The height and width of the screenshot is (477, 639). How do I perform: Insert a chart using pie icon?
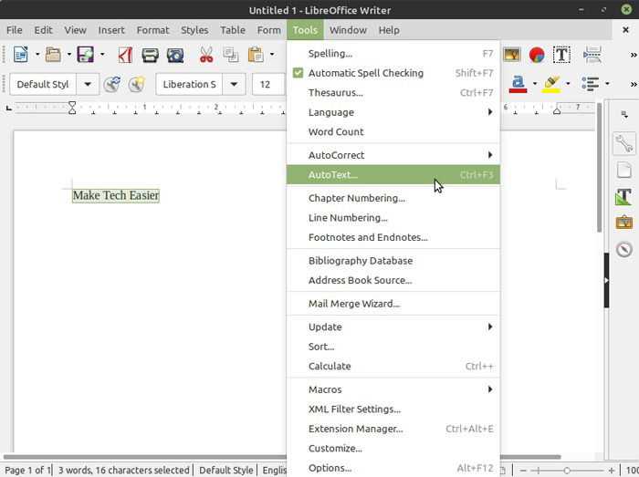537,55
